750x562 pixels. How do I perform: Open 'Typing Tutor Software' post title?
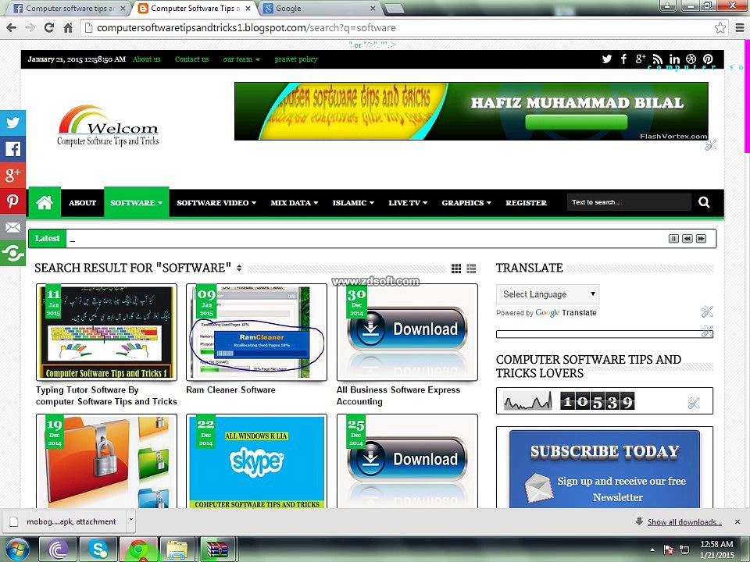point(106,396)
